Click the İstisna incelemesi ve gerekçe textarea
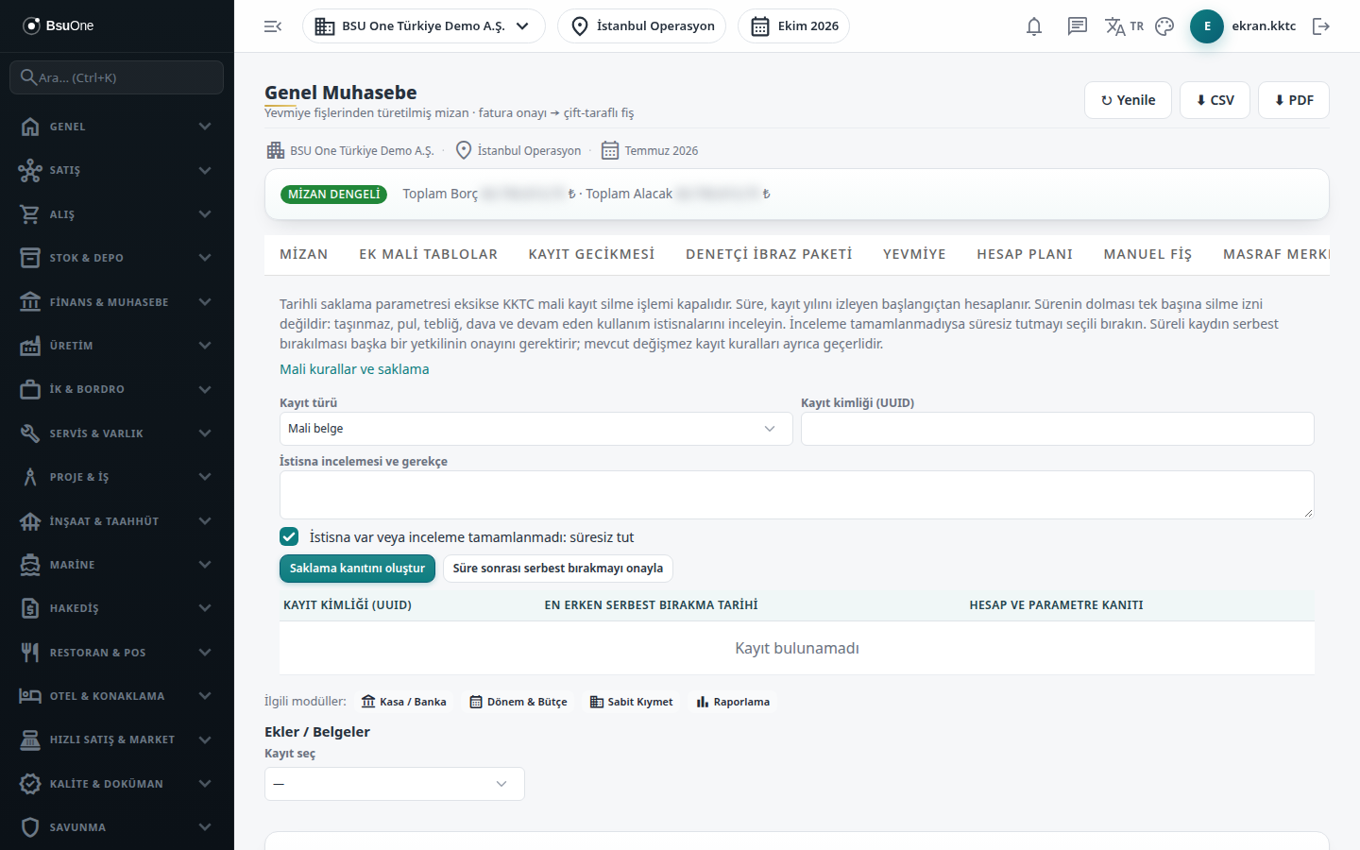Viewport: 1360px width, 850px height. (796, 495)
